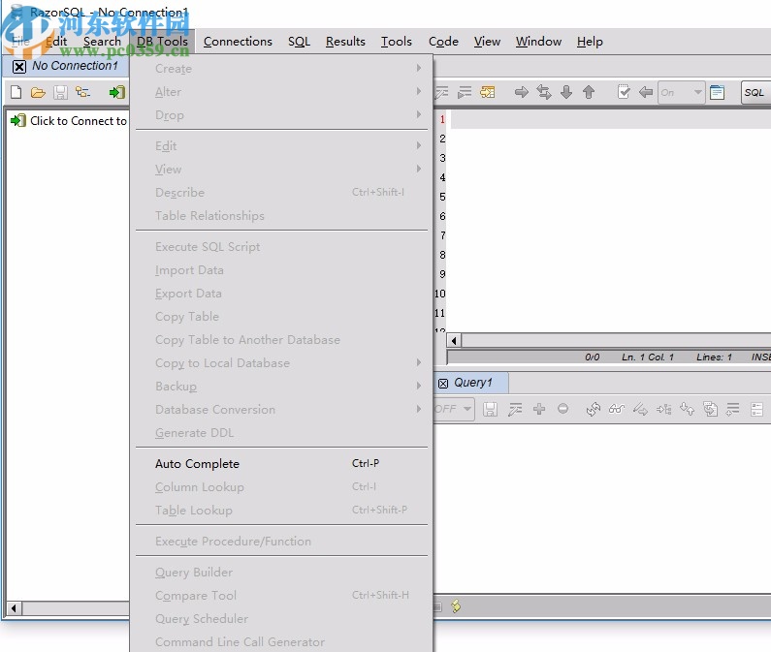Expand the View submenu in DB Tools
771x652 pixels.
pos(282,169)
